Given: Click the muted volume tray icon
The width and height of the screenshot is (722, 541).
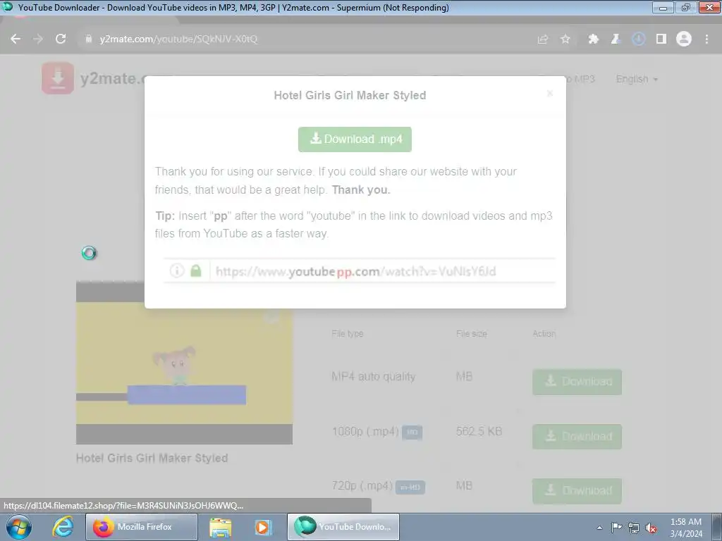Looking at the screenshot, I should [651, 528].
